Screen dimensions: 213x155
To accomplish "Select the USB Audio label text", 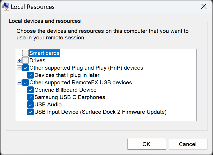I will (x=48, y=105).
